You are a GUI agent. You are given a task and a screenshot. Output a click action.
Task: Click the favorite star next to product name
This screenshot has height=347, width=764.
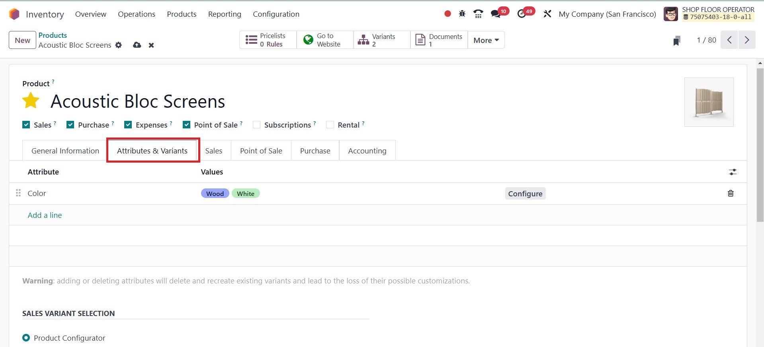point(31,101)
